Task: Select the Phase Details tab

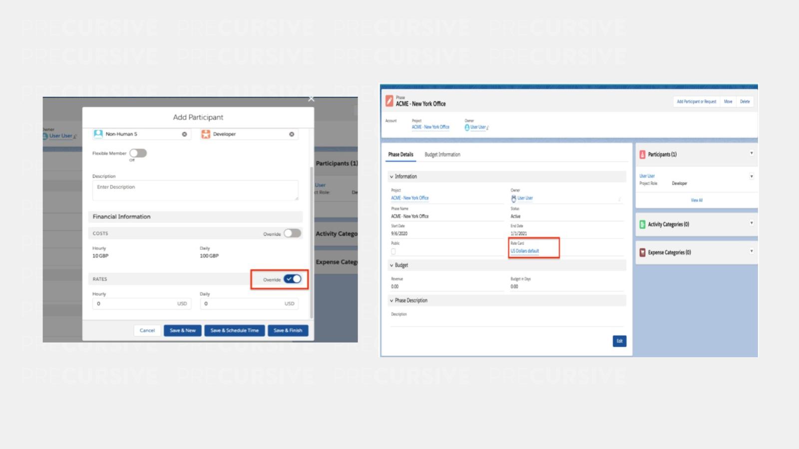Action: pos(400,155)
